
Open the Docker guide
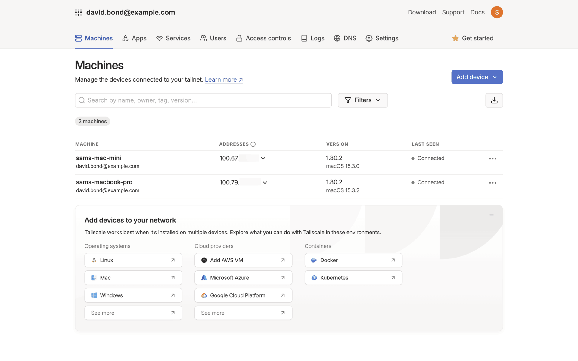click(x=353, y=260)
